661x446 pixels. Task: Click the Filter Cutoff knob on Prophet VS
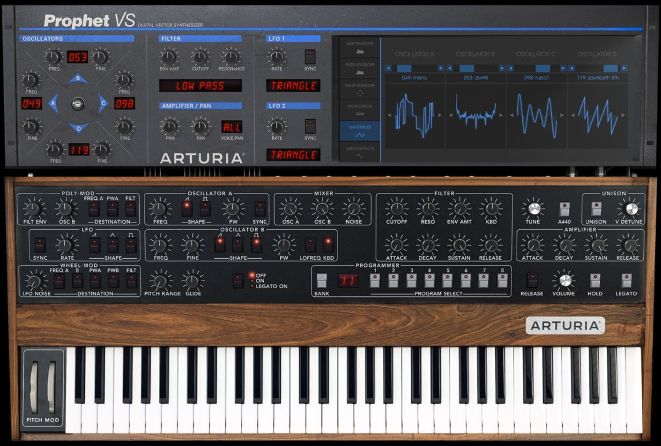pos(200,57)
